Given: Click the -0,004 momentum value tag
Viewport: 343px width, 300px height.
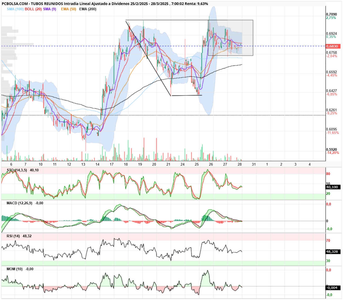Looking at the screenshot, I should (333, 288).
